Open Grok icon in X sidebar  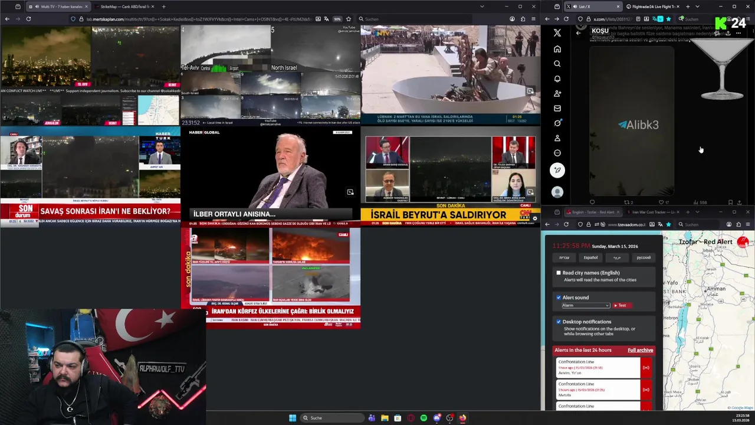(557, 123)
